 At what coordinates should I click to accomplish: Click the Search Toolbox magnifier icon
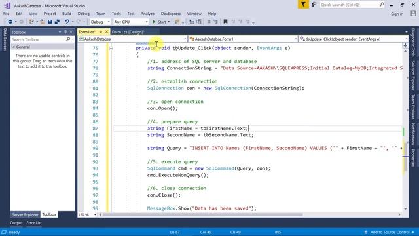click(x=68, y=39)
